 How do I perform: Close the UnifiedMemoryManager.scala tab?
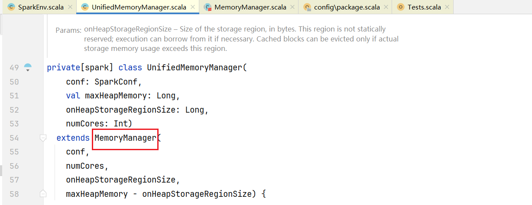coord(191,7)
